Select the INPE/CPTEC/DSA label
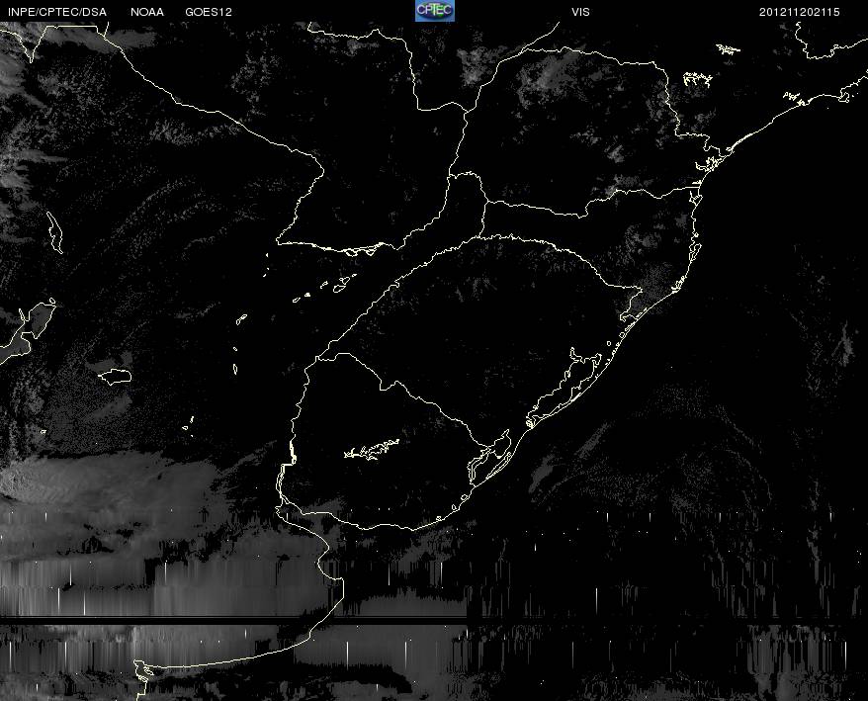This screenshot has width=868, height=701. [57, 12]
